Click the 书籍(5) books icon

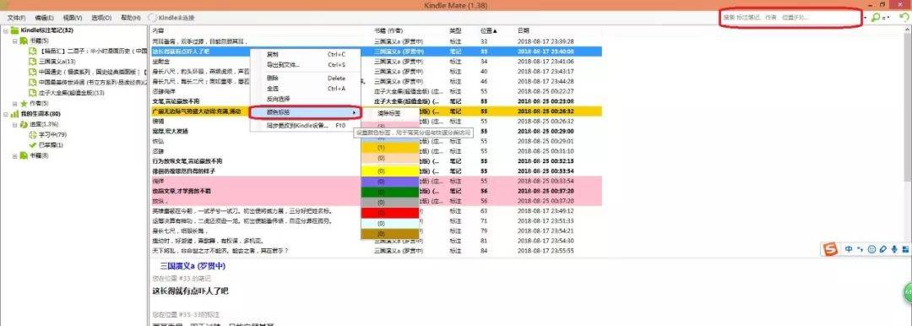24,41
